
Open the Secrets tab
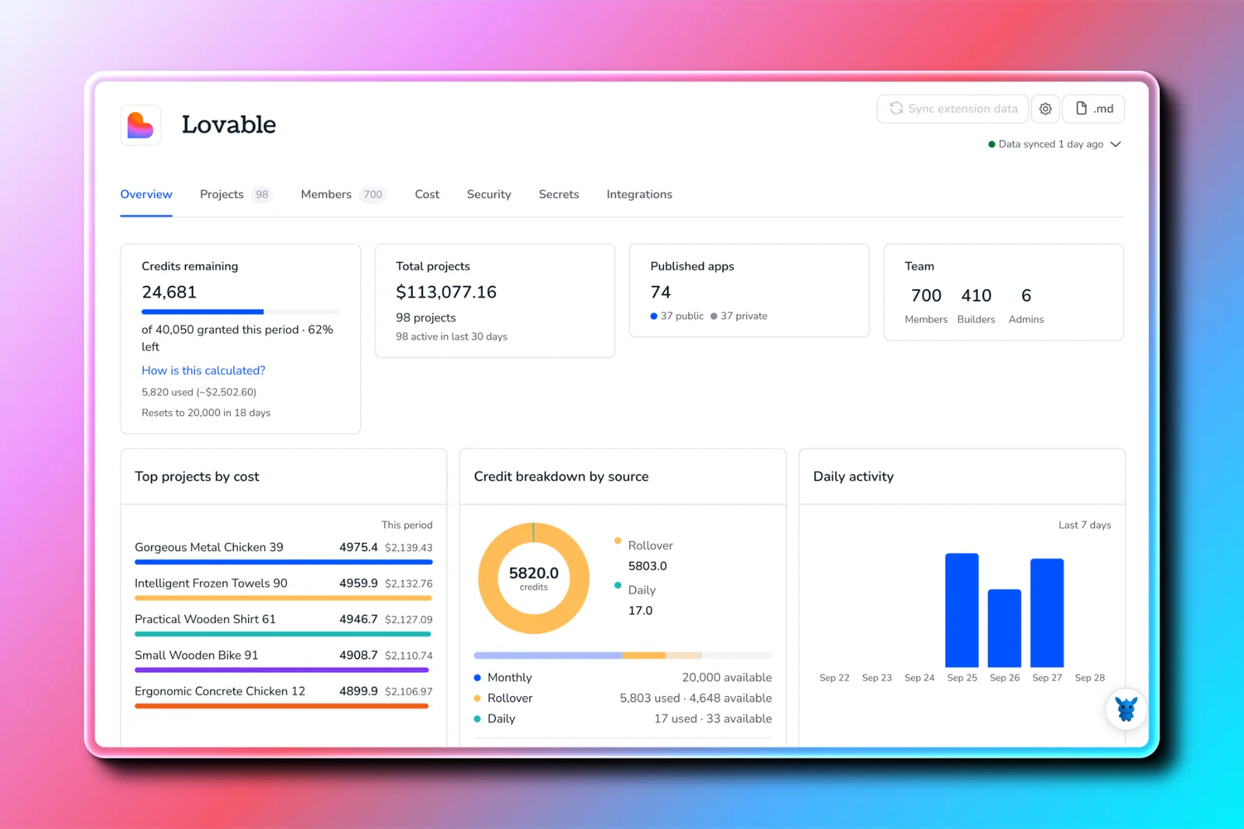coord(559,194)
